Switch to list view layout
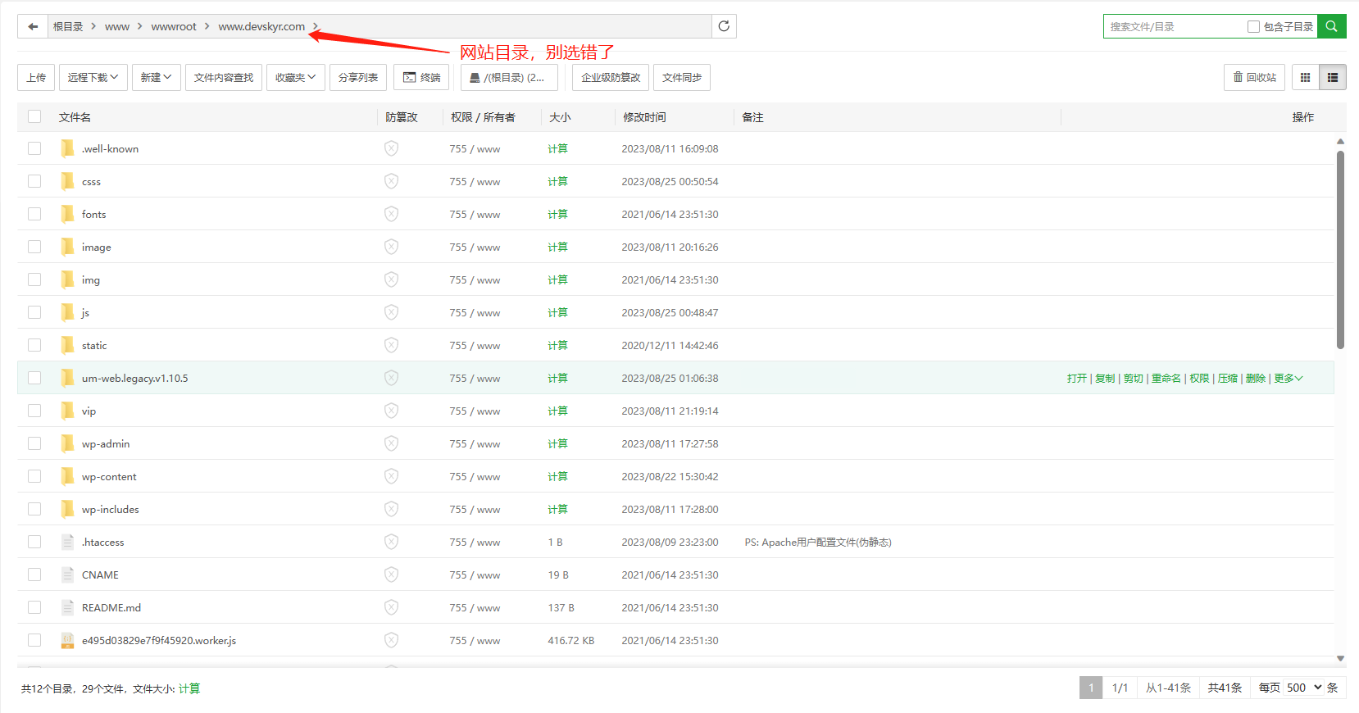The width and height of the screenshot is (1359, 713). 1333,78
